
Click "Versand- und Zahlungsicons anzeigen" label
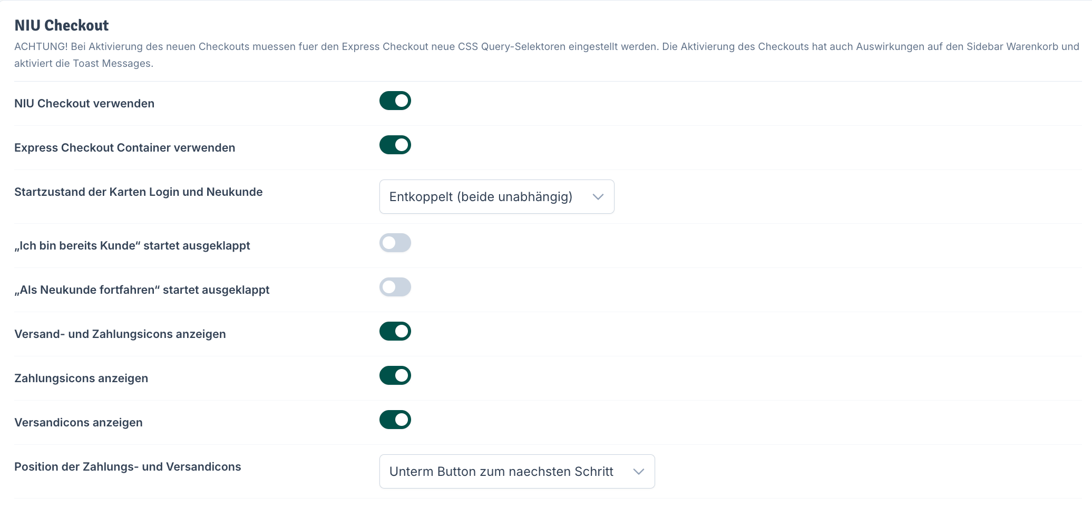point(120,334)
